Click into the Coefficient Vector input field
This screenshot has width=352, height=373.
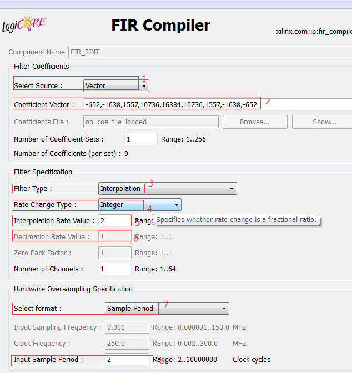click(218, 104)
